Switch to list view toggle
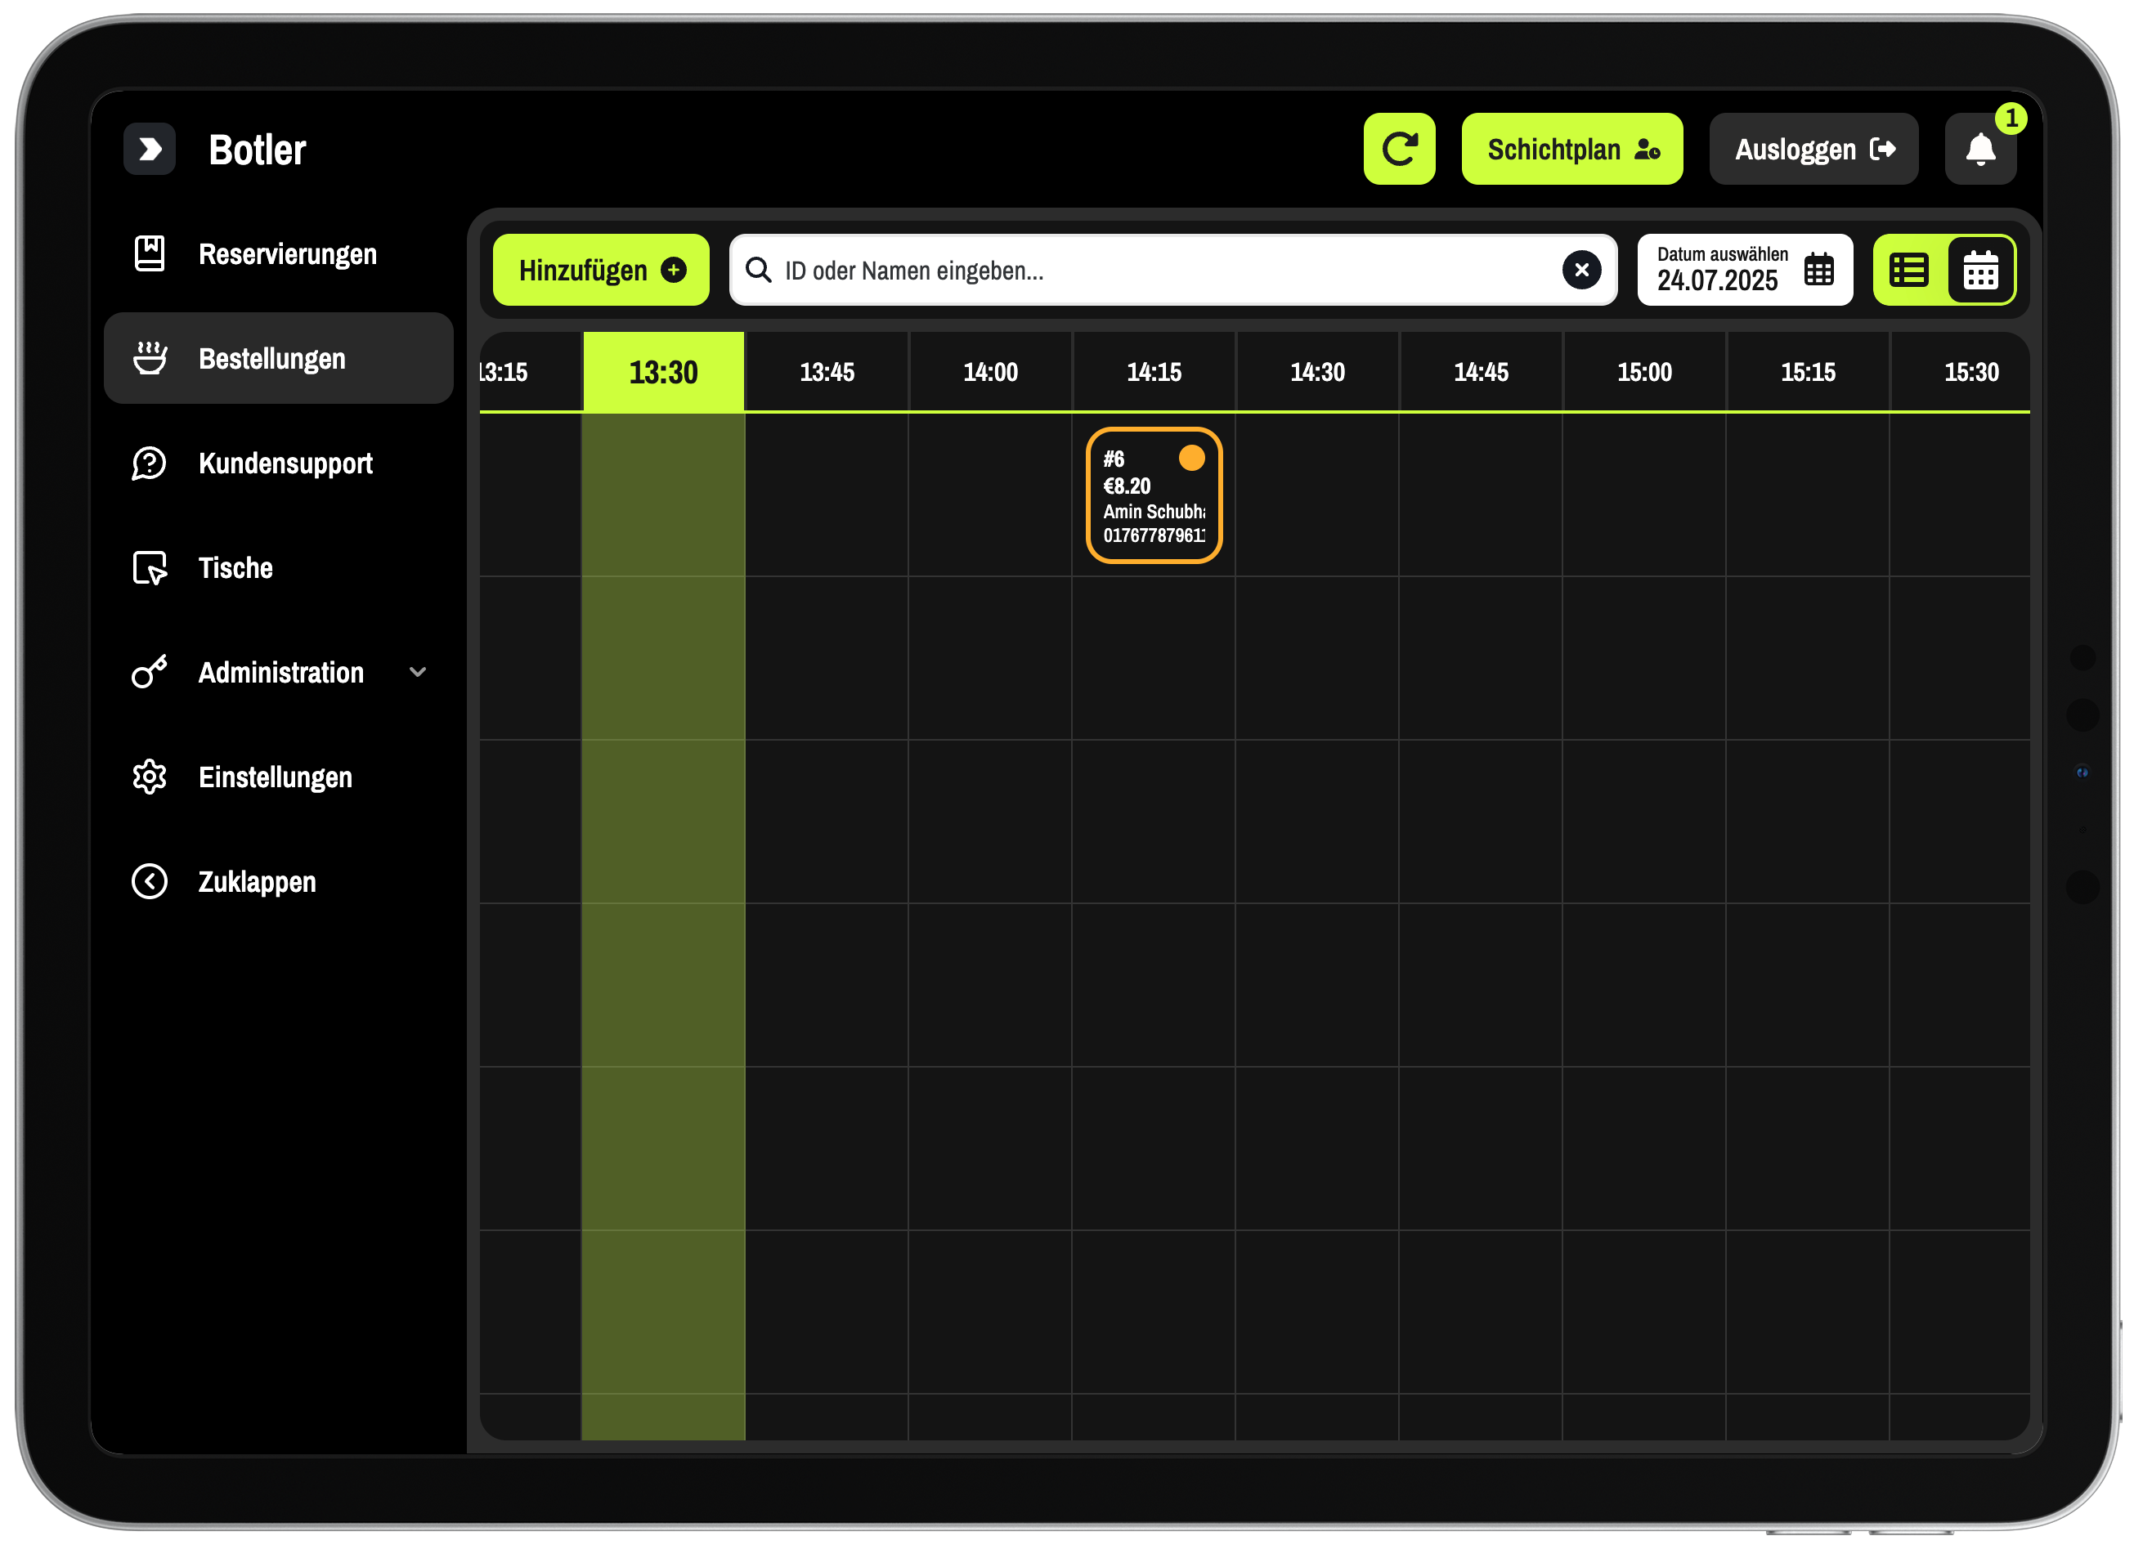This screenshot has width=2134, height=1545. [x=1908, y=271]
